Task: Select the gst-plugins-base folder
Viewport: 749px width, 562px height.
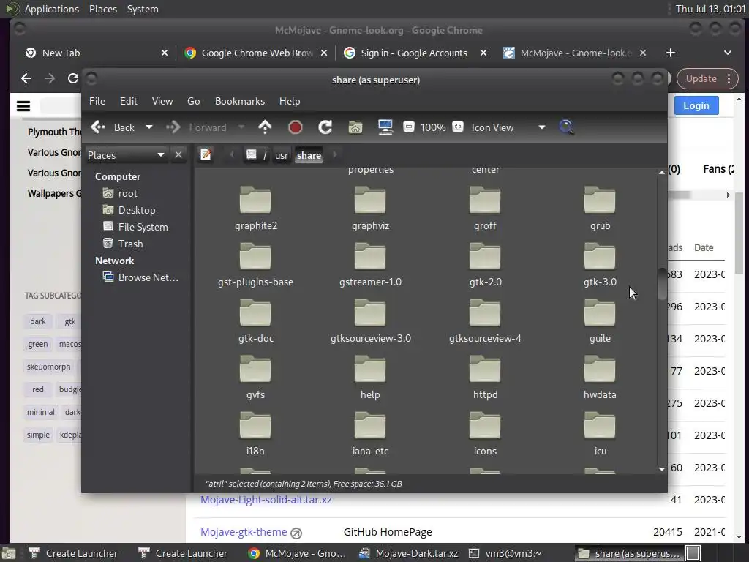Action: click(255, 265)
